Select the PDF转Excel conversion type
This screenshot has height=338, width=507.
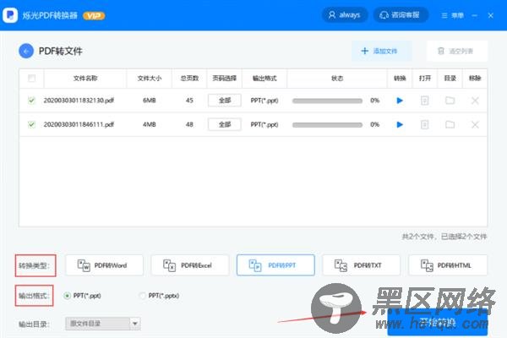[190, 265]
